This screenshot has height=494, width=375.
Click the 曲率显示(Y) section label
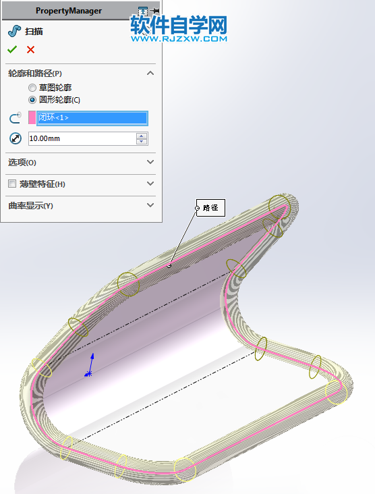click(30, 206)
